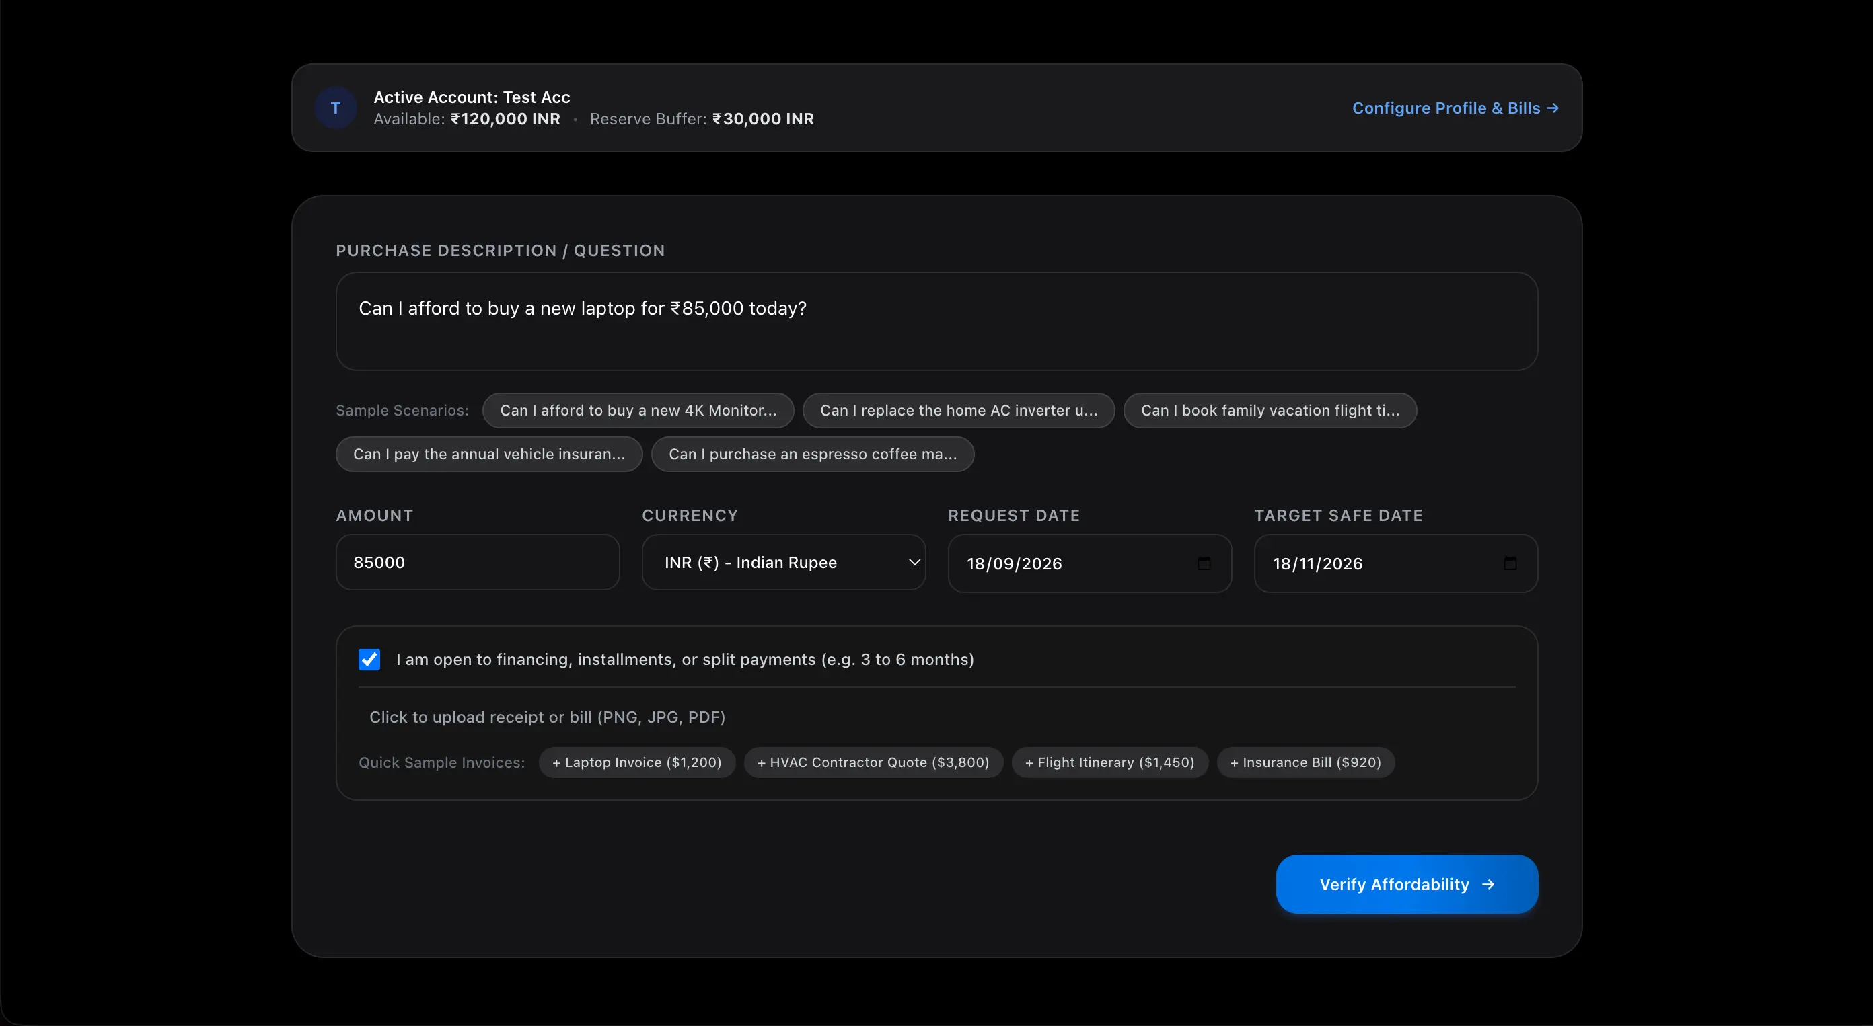This screenshot has height=1026, width=1873.
Task: Click the Target Safe Date value 18/11/2026
Action: (1317, 564)
